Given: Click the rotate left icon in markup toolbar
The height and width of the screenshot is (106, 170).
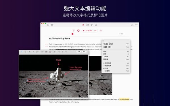Looking at the screenshot, I should point(59,52).
